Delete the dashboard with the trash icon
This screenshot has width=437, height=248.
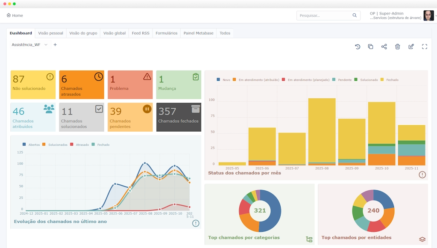[397, 47]
